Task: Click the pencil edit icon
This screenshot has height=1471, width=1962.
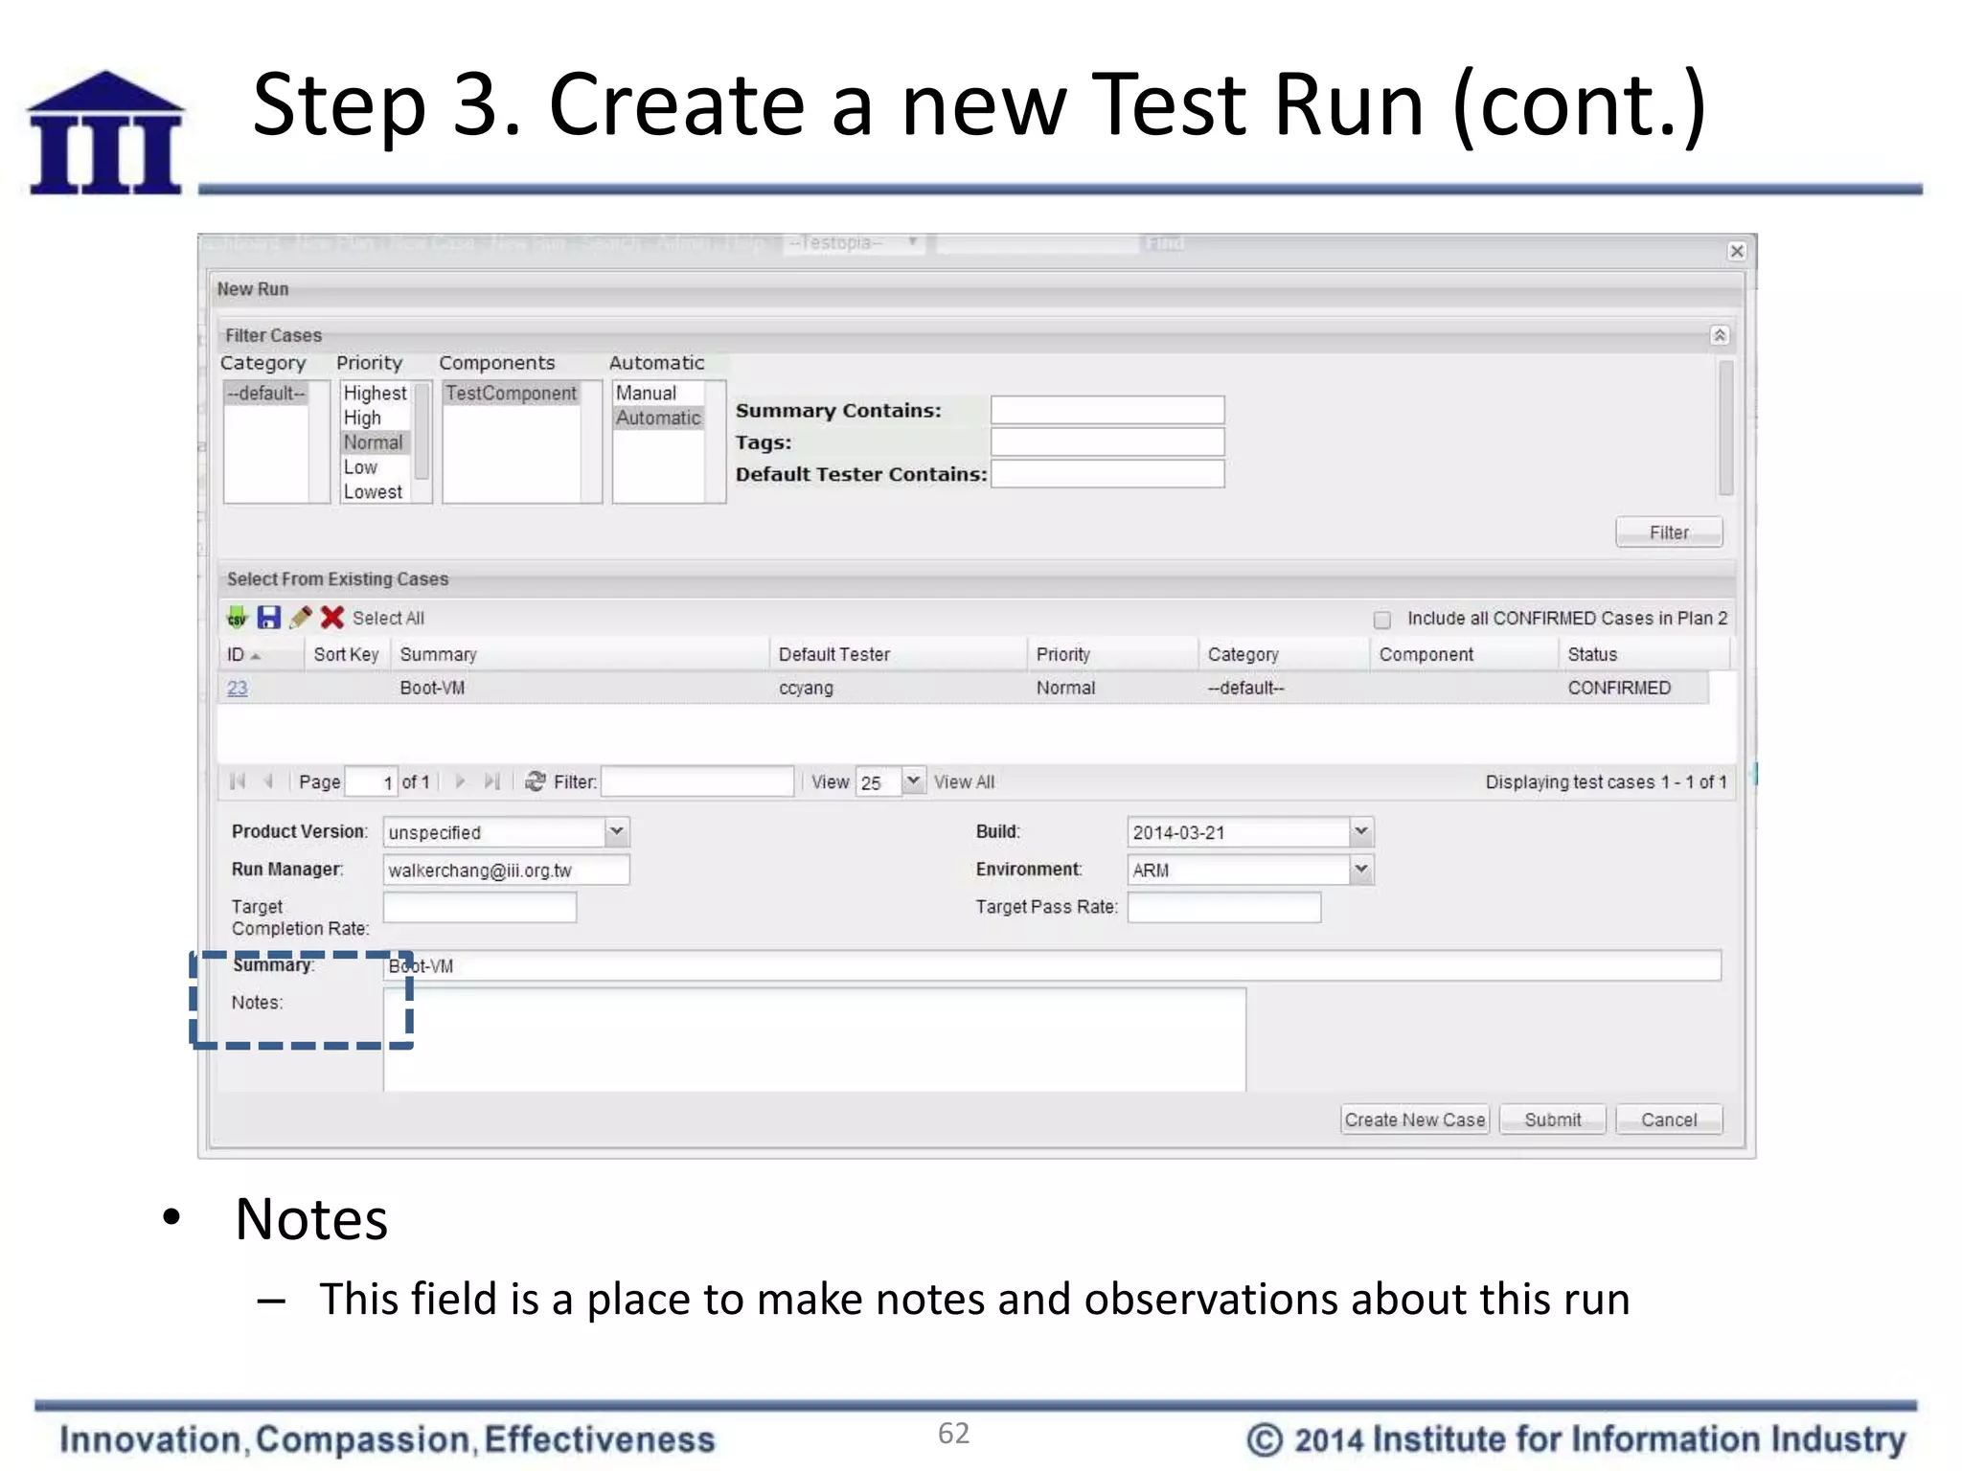Action: pos(301,618)
